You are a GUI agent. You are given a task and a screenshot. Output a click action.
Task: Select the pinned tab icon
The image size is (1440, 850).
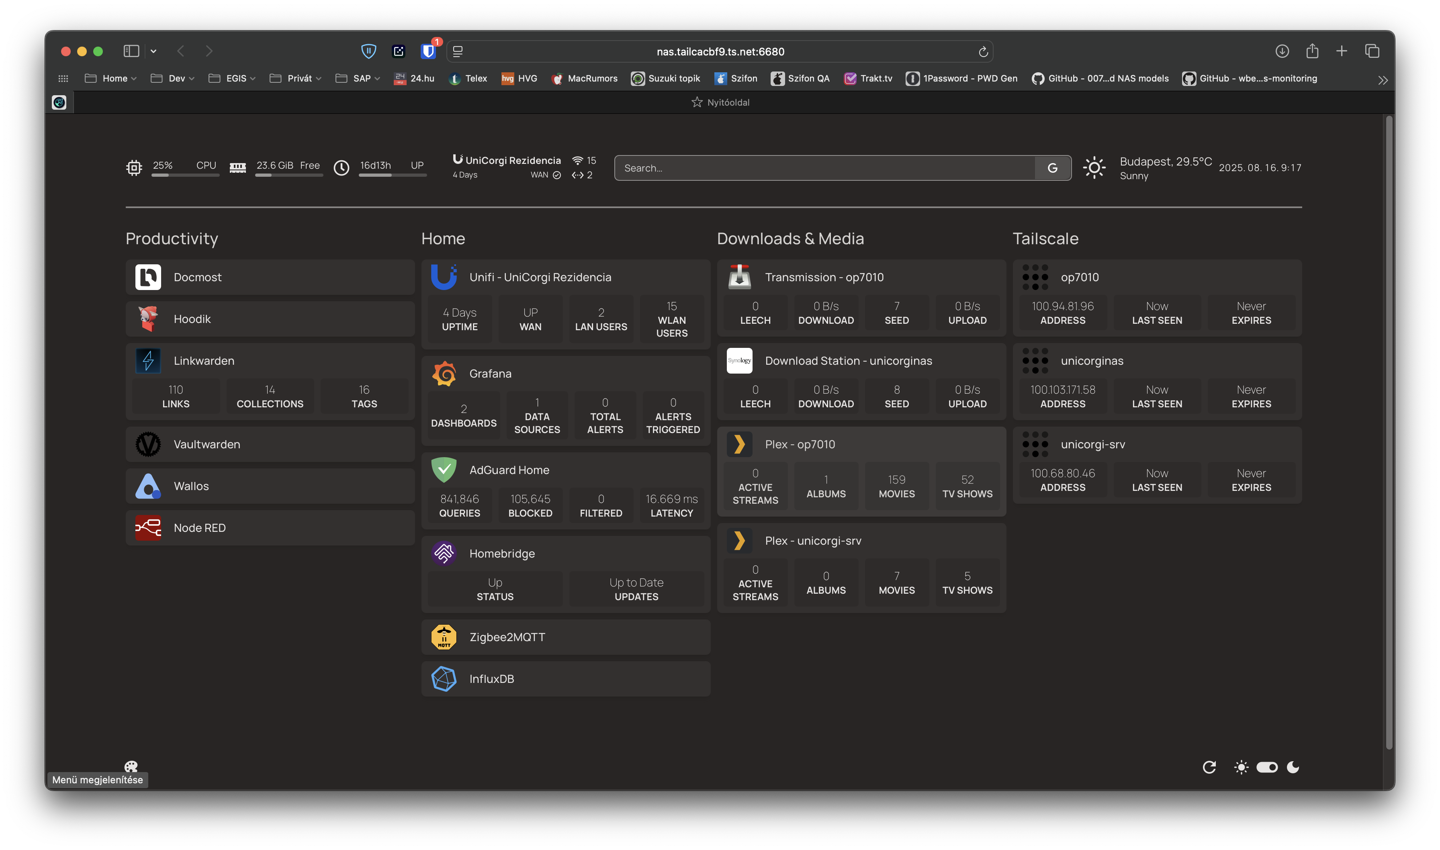point(59,102)
